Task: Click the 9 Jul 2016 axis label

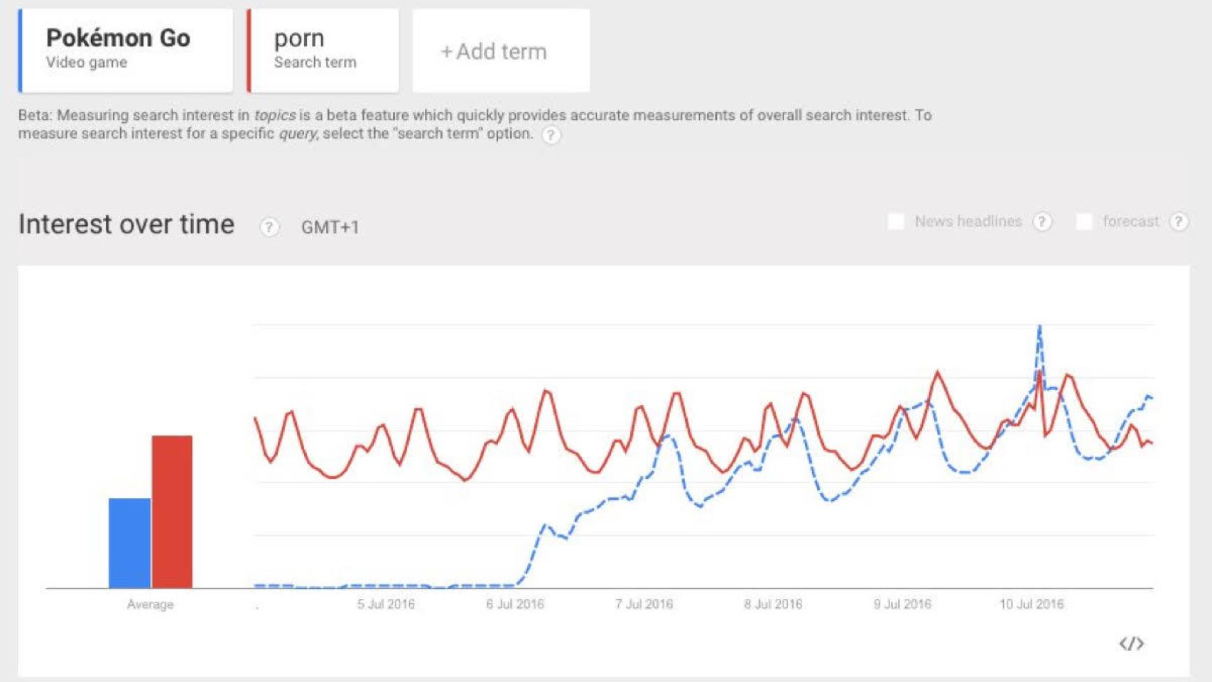Action: tap(902, 605)
